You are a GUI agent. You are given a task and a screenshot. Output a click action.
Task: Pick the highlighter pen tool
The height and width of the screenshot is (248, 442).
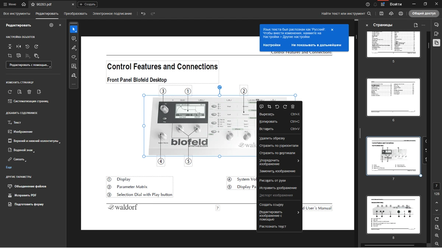coord(74,48)
